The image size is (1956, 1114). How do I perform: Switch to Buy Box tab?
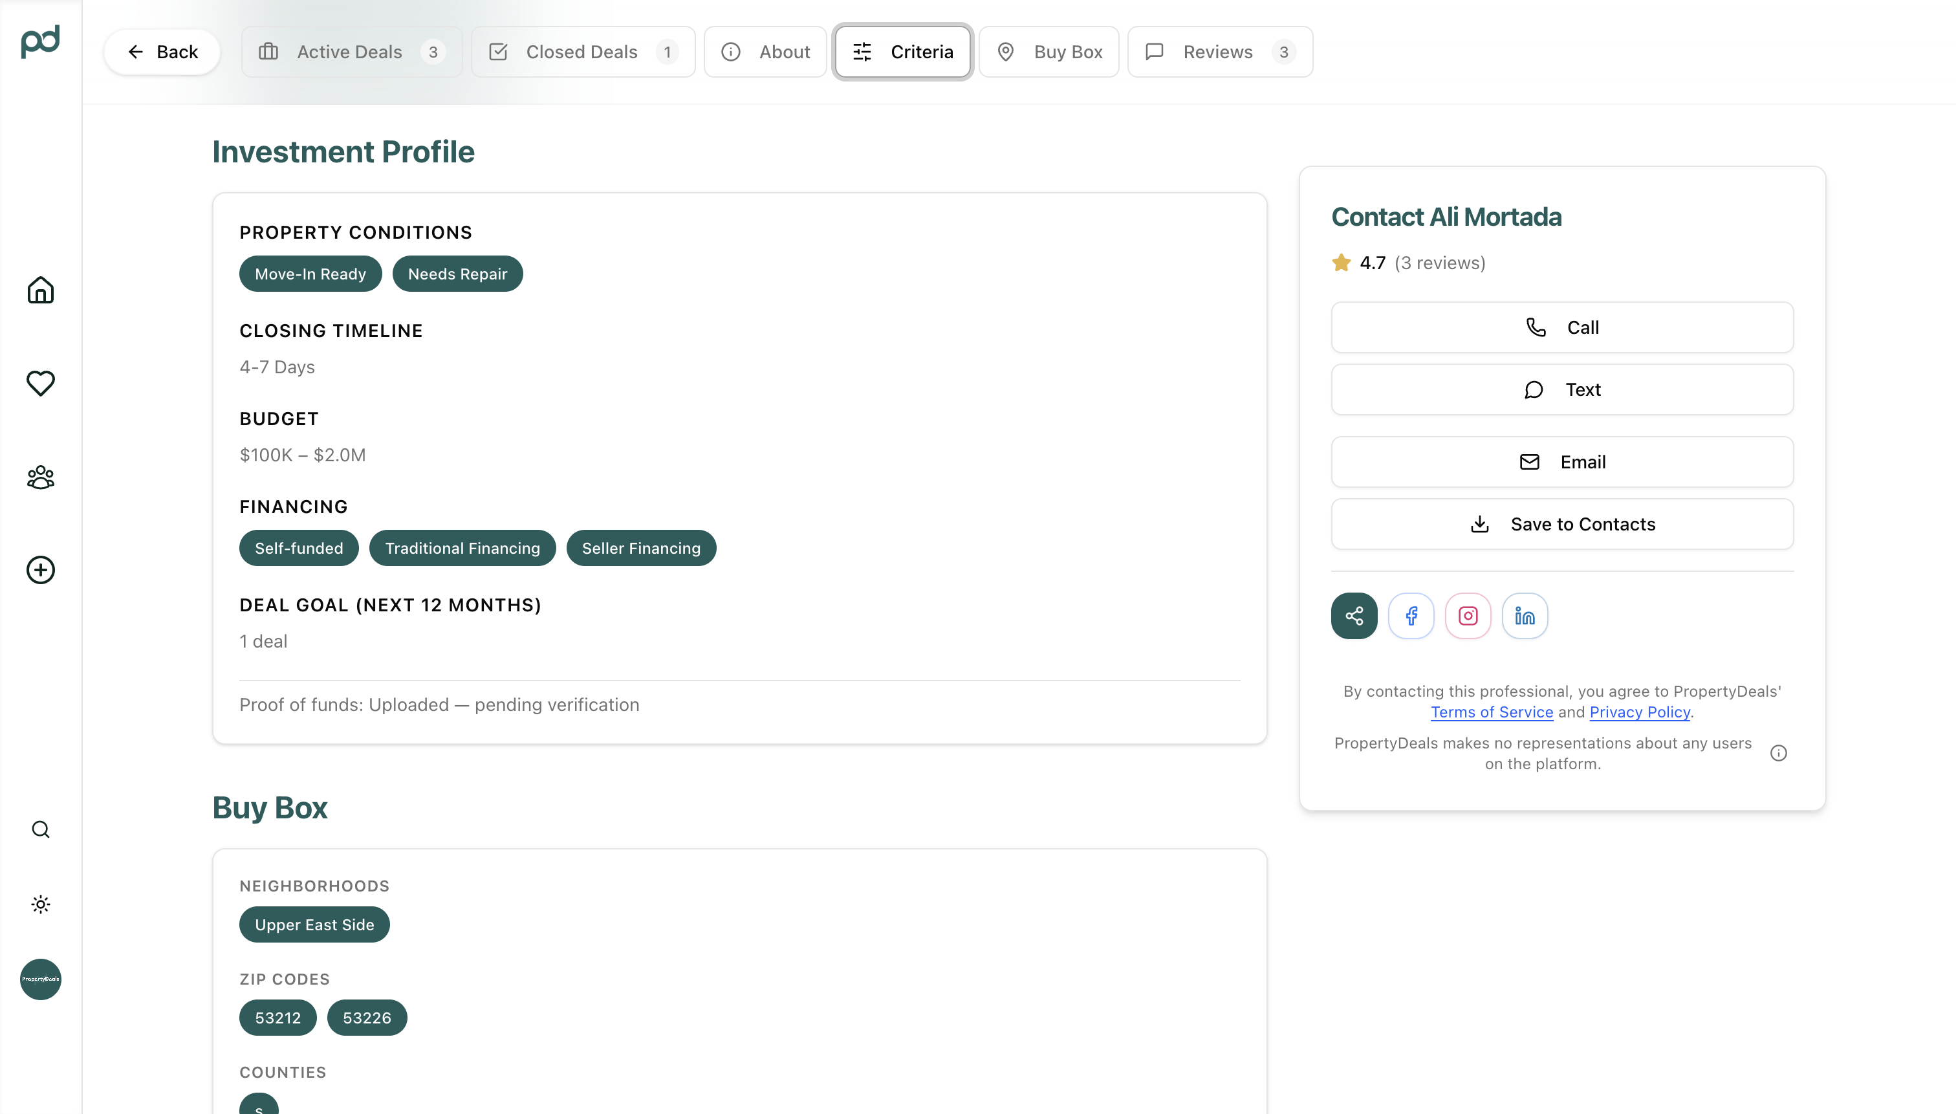click(x=1049, y=52)
